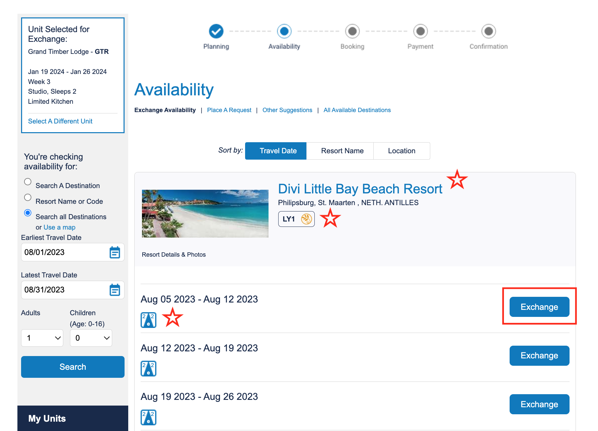
Task: Open the Divi Little Bay beach photo
Action: coord(205,213)
